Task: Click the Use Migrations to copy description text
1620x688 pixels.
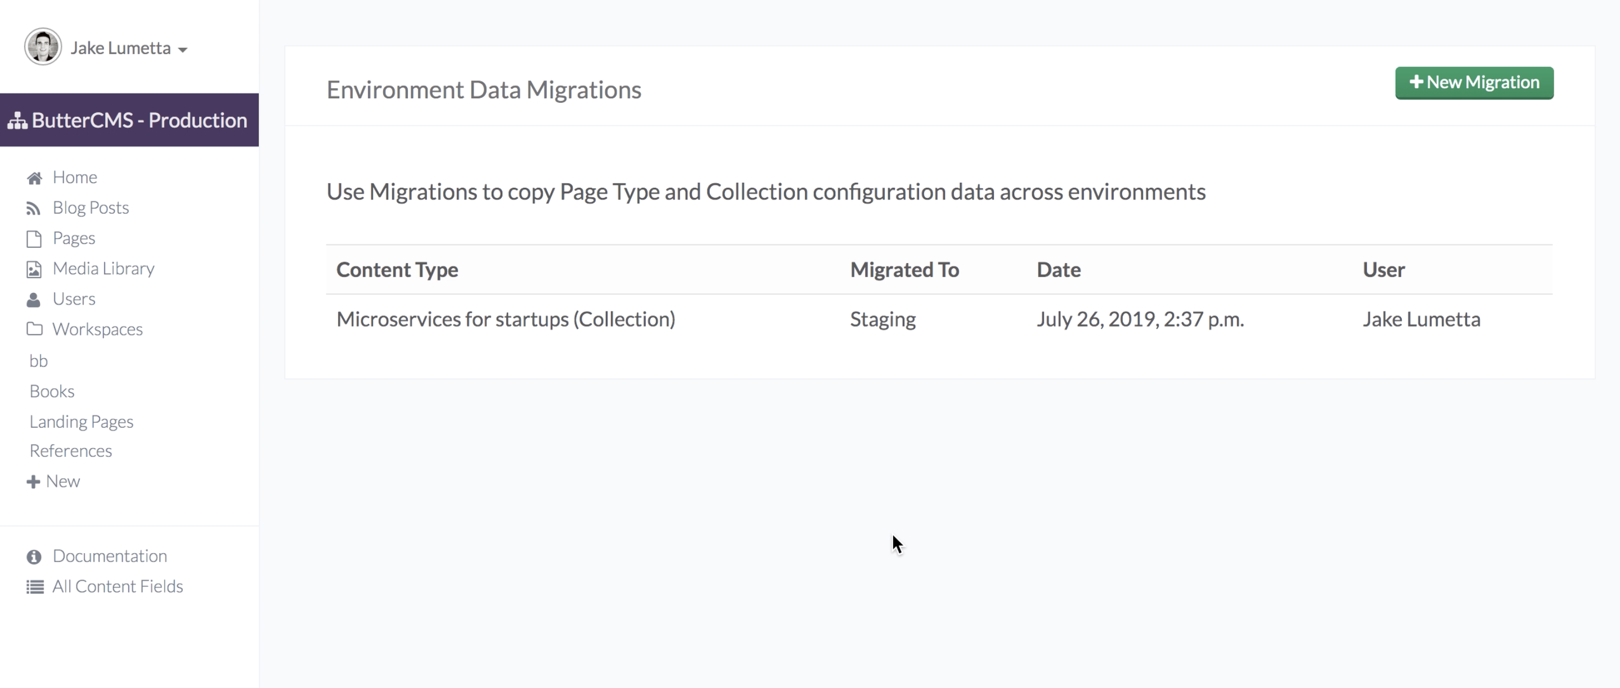Action: pos(766,192)
